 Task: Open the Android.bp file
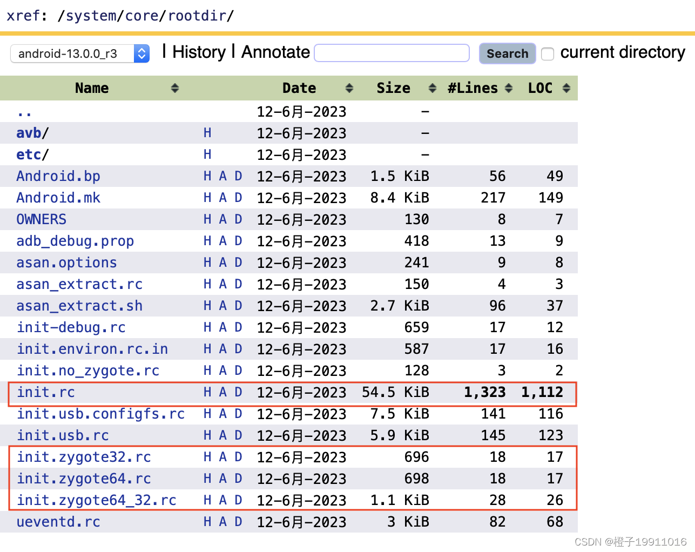pos(58,176)
